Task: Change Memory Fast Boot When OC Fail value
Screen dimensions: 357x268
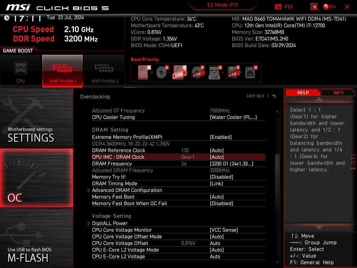Action: pos(221,203)
